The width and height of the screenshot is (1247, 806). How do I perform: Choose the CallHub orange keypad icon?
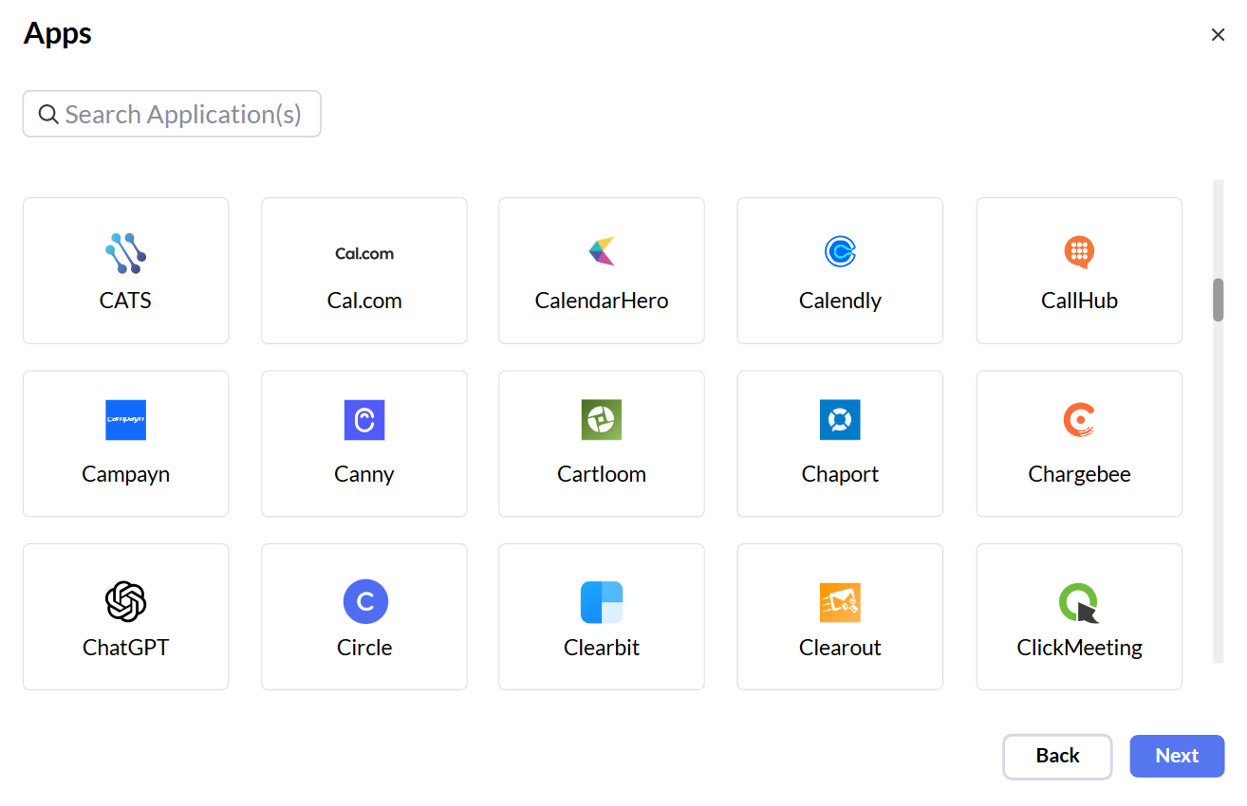(x=1079, y=252)
